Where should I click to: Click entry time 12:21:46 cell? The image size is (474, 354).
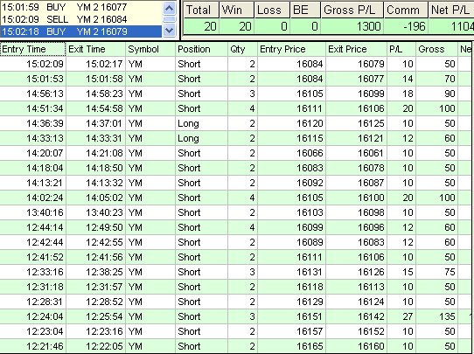[33, 346]
